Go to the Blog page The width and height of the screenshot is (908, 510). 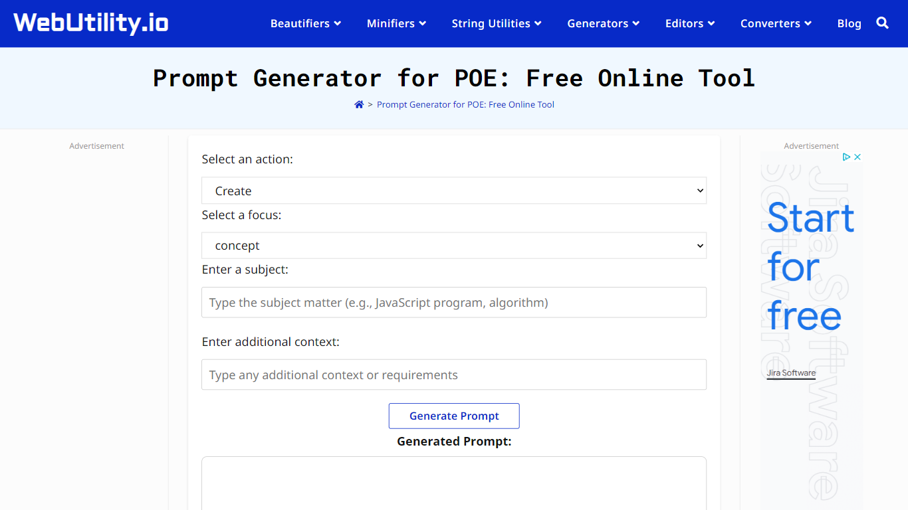tap(849, 23)
